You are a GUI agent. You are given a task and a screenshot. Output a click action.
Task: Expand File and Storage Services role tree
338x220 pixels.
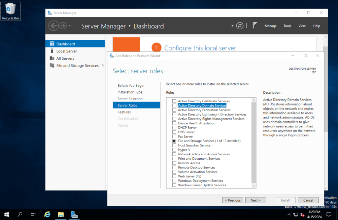point(169,141)
